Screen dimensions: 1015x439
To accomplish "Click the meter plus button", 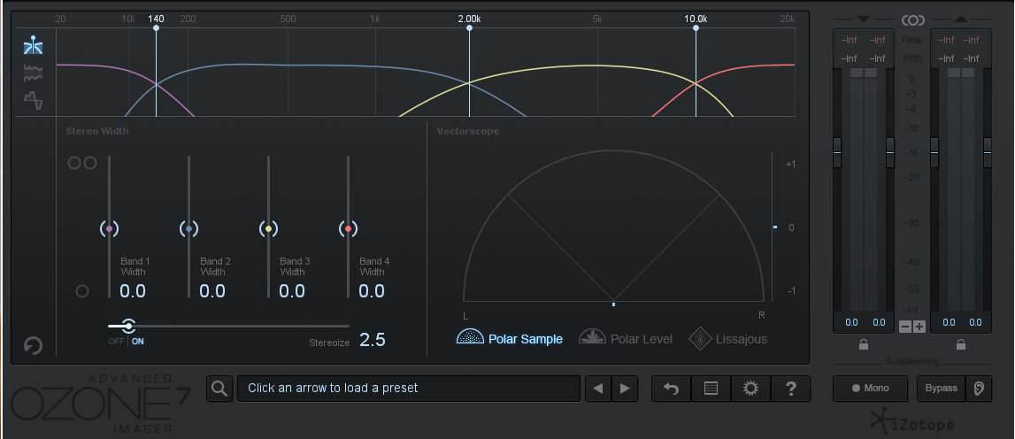I will [x=919, y=327].
